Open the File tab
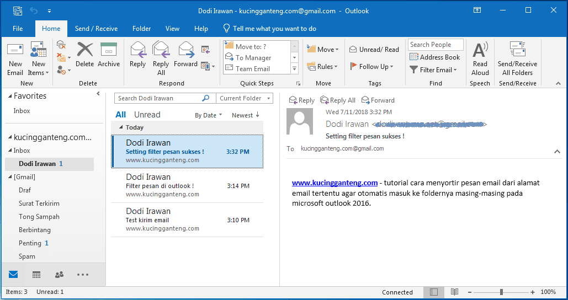 point(18,29)
